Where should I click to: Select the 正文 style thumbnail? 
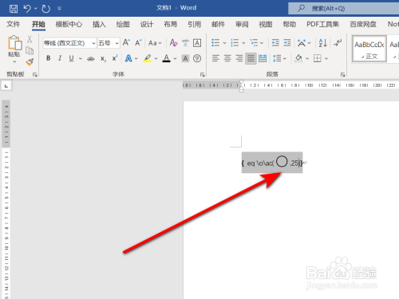(x=369, y=49)
